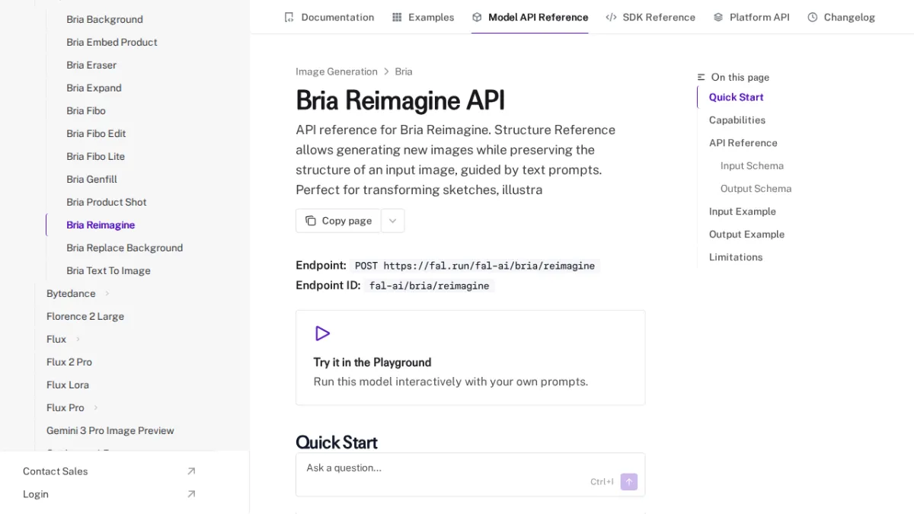Expand the Bytedance group chevron
The height and width of the screenshot is (514, 914).
tap(107, 293)
